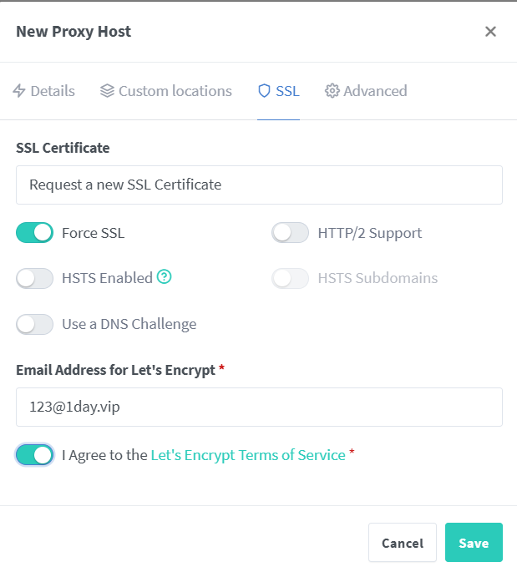
Task: Toggle the Let's Encrypt agreement switch
Action: coord(34,455)
